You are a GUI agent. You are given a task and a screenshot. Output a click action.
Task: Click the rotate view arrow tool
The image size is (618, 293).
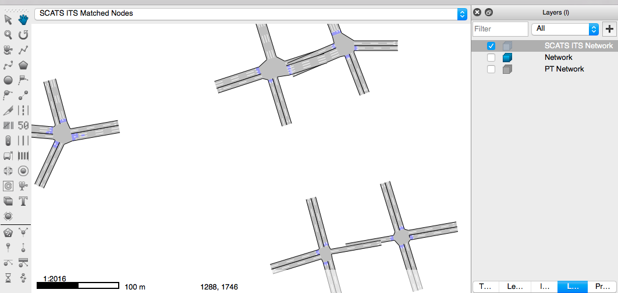pos(23,35)
